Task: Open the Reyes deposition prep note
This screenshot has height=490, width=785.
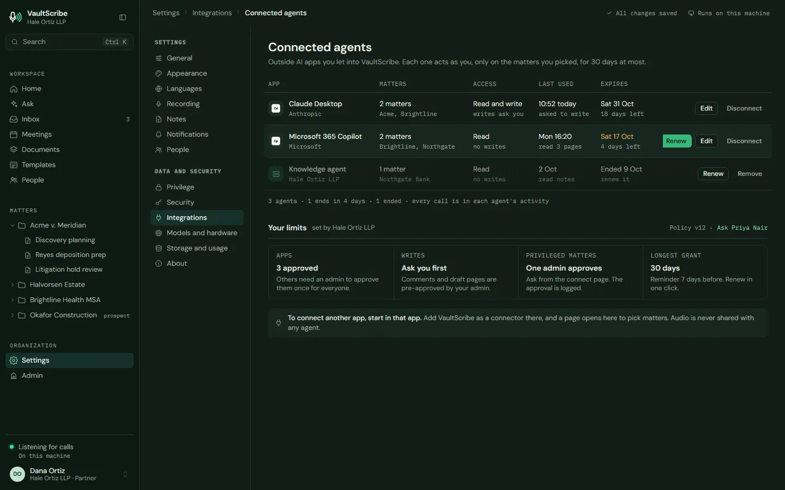Action: click(70, 255)
